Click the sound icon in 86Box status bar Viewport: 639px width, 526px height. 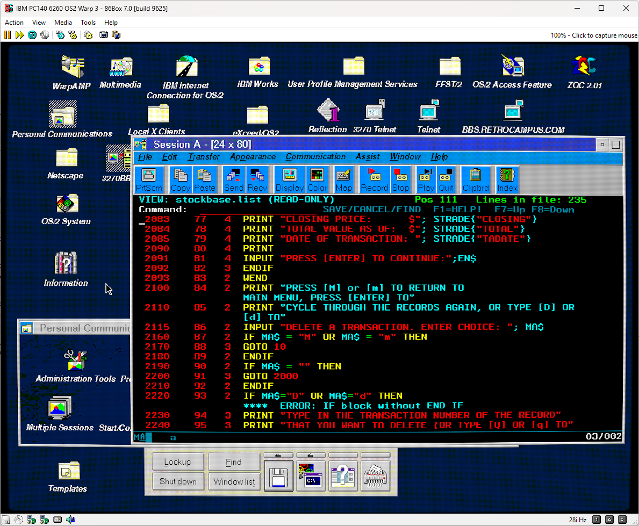click(71, 520)
